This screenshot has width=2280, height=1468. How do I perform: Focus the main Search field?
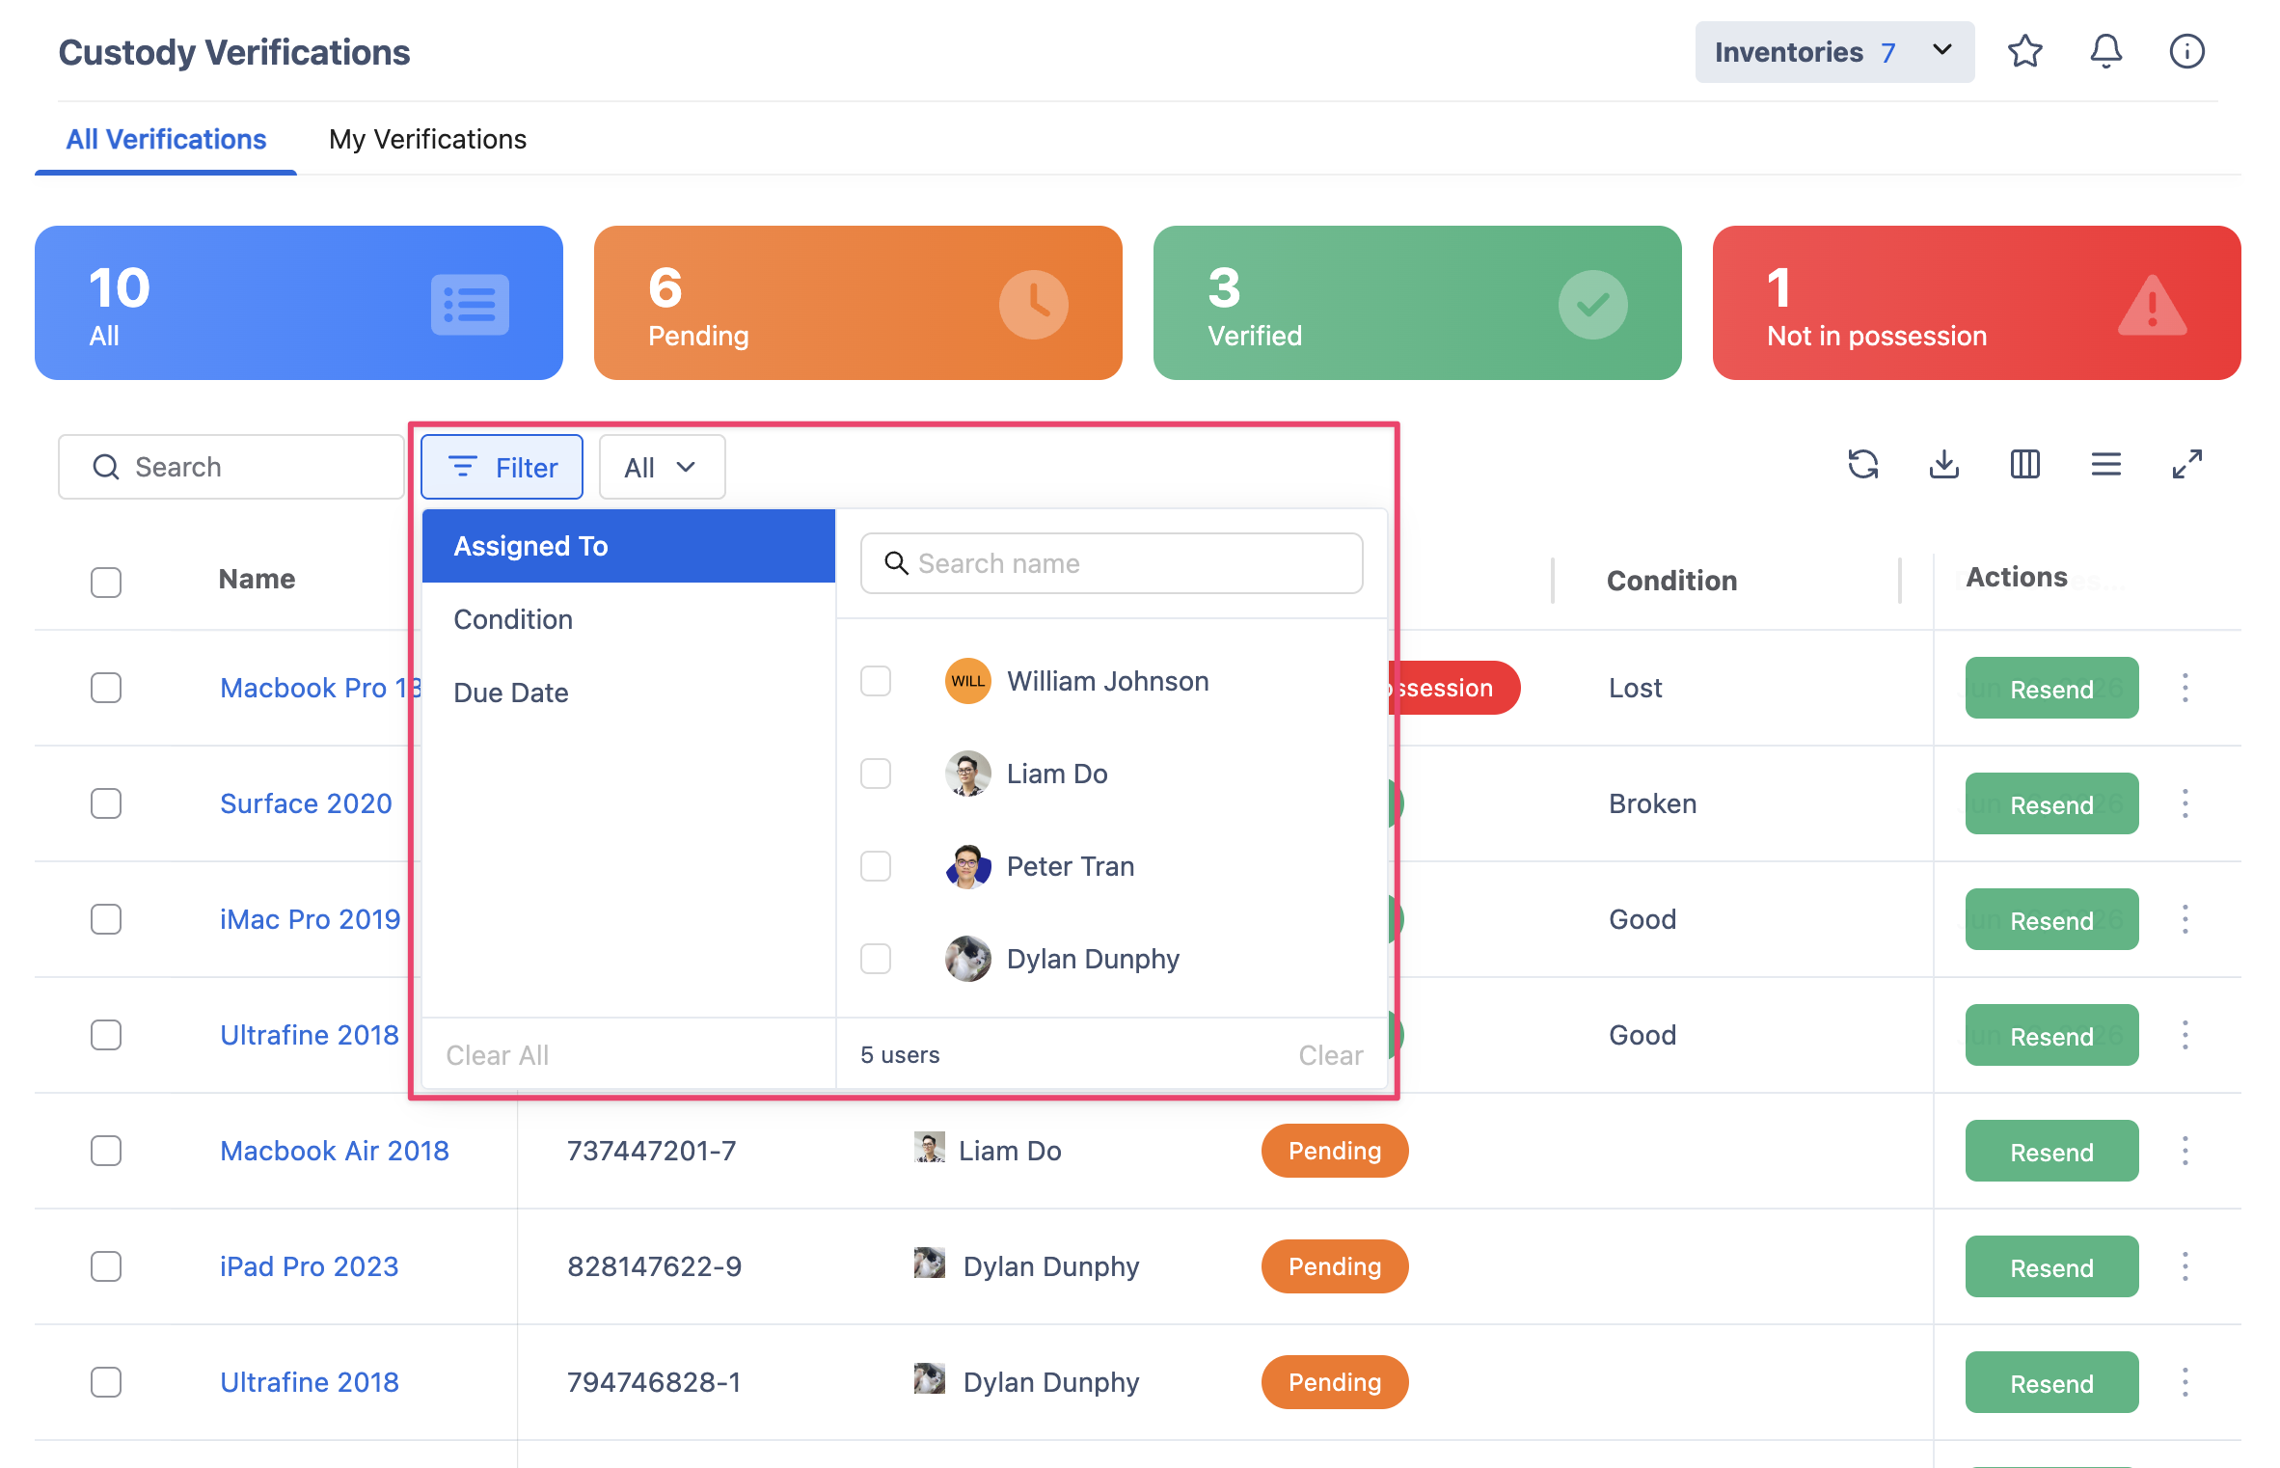(x=231, y=467)
